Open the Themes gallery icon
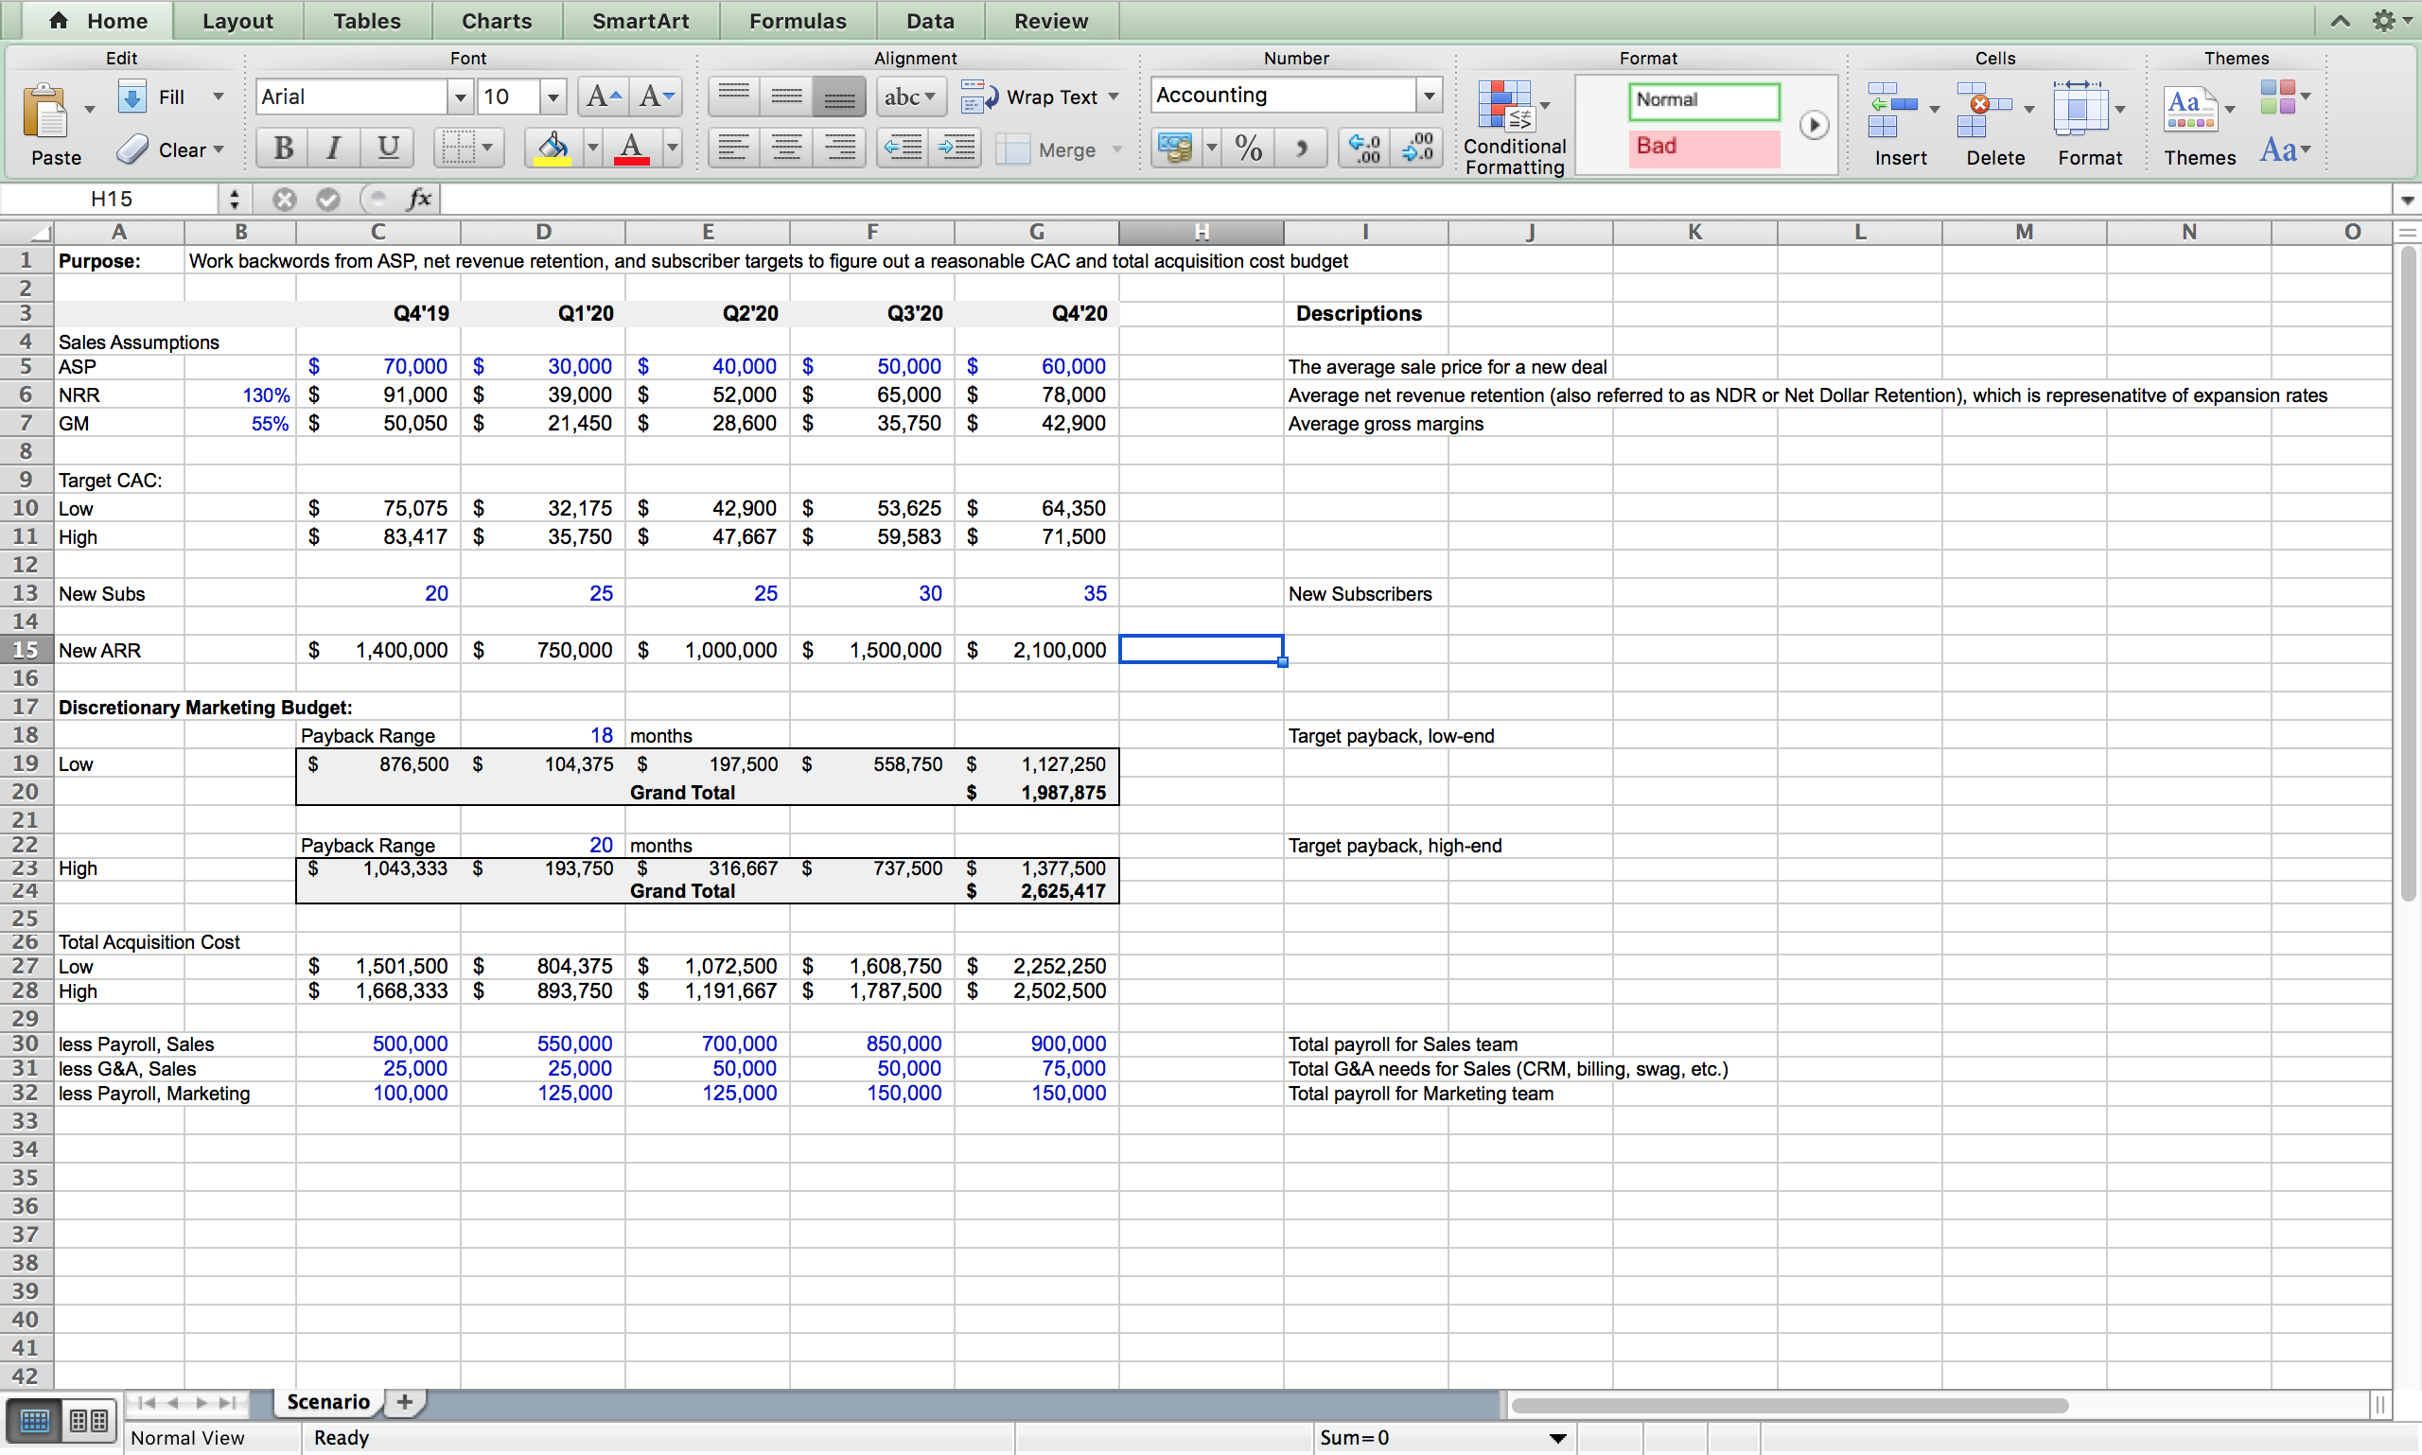The image size is (2422, 1455). [x=2190, y=110]
